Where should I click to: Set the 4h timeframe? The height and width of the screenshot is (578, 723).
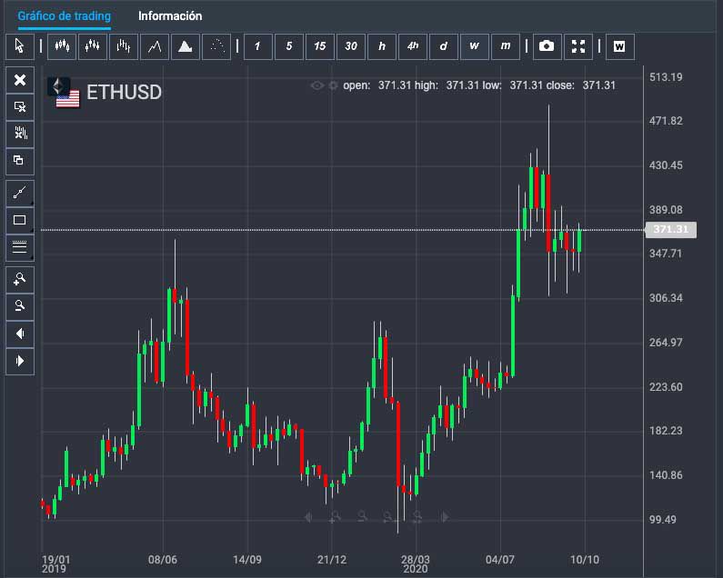[413, 46]
